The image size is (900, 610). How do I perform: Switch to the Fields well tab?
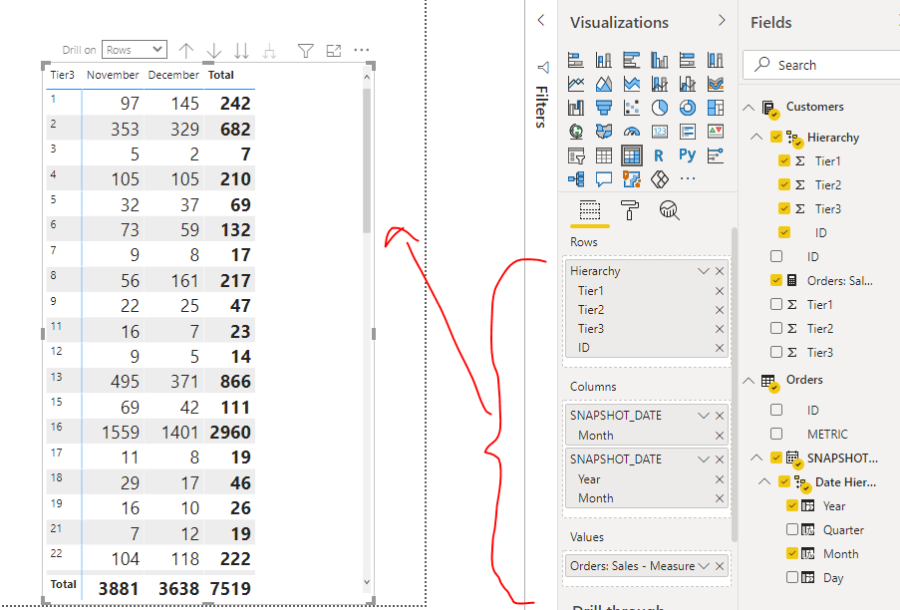tap(589, 210)
